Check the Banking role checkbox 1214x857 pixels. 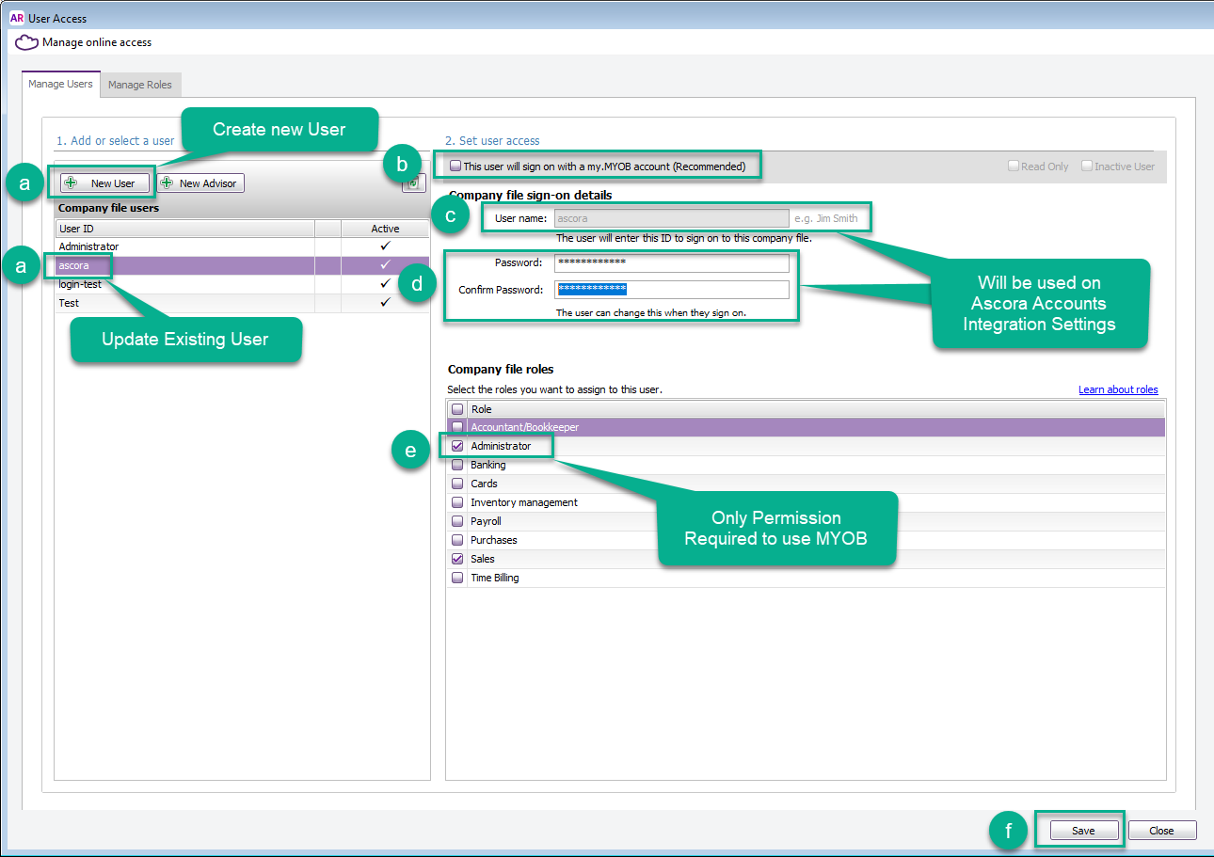tap(457, 465)
